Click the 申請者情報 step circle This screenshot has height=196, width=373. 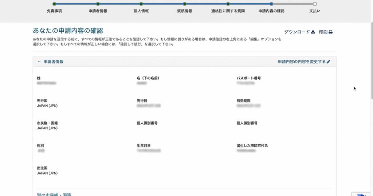pyautogui.click(x=98, y=4)
